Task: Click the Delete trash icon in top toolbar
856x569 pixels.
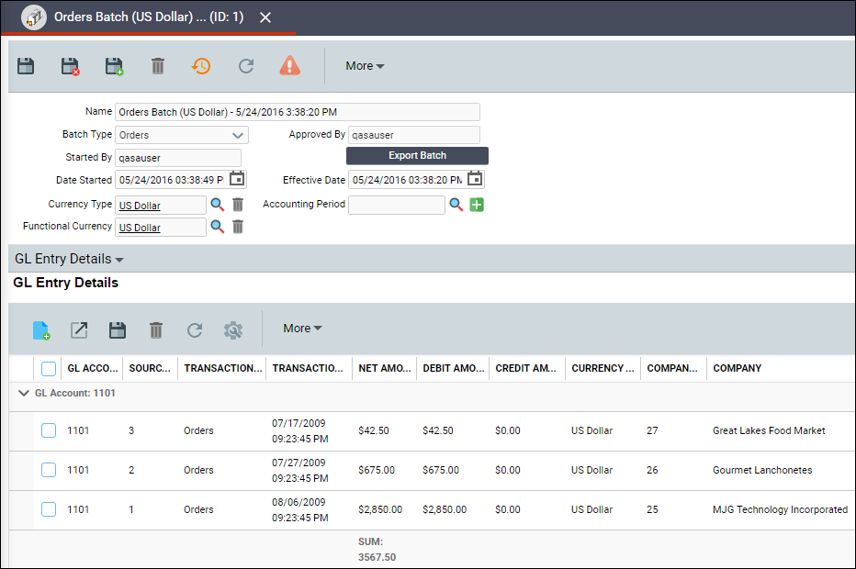Action: point(158,66)
